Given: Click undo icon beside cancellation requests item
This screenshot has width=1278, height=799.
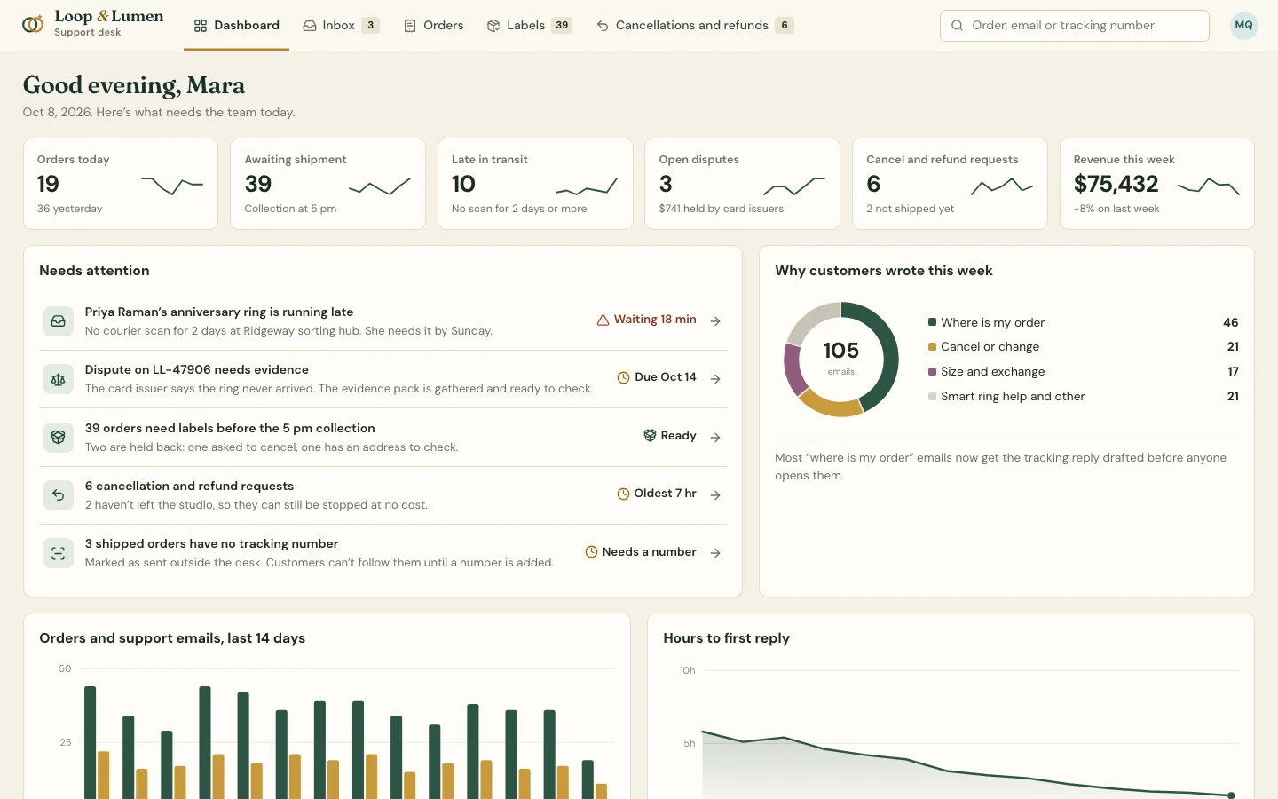Looking at the screenshot, I should click(x=59, y=494).
